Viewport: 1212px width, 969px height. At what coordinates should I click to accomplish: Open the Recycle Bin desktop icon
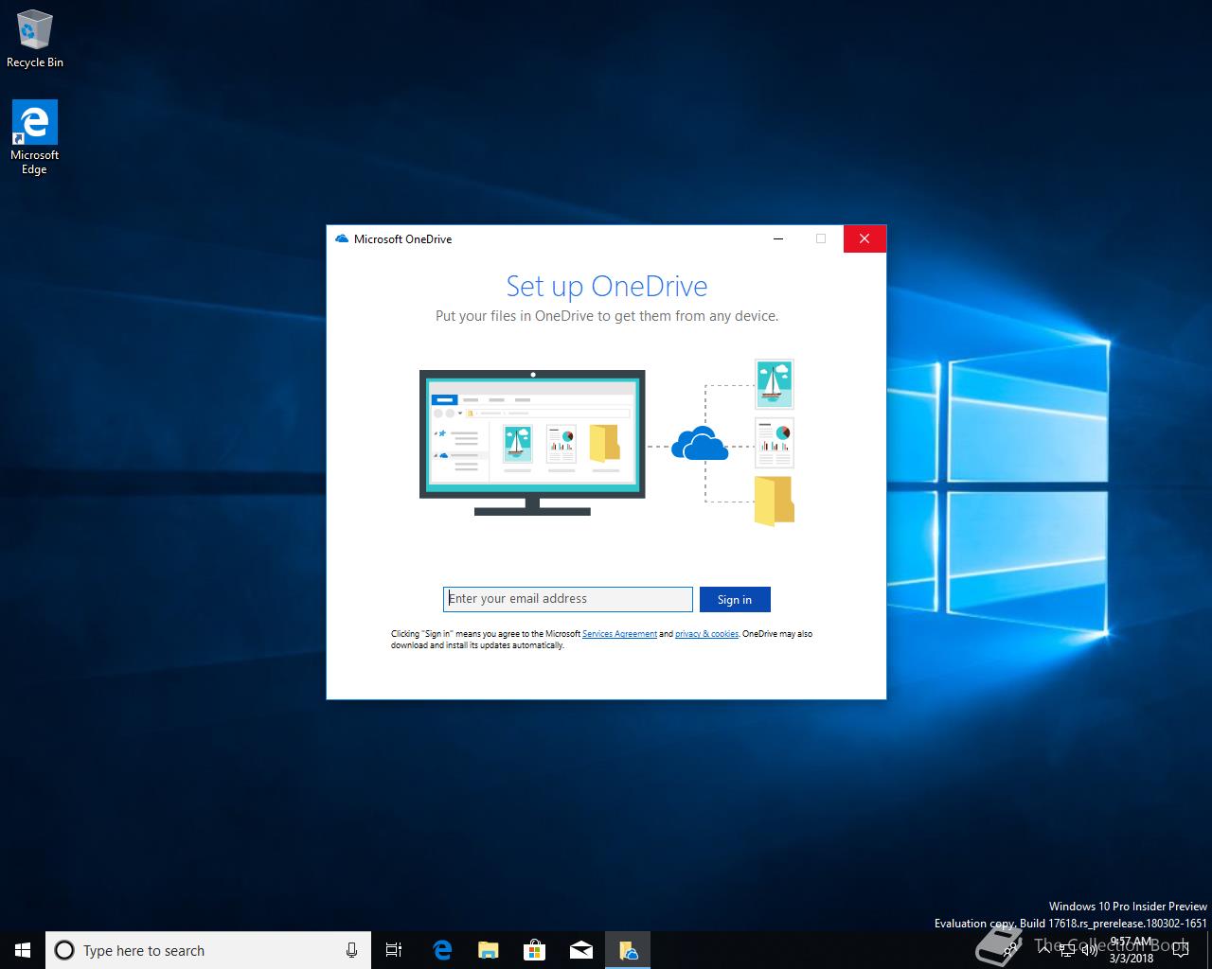(x=35, y=40)
